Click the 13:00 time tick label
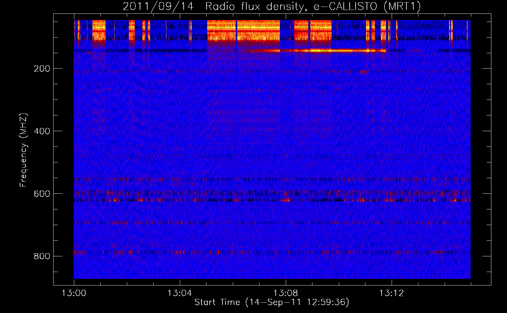Image resolution: width=507 pixels, height=313 pixels. point(74,293)
